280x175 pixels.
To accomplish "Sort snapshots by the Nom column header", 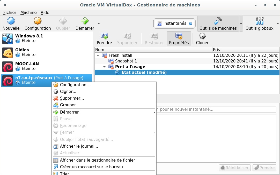I will [x=153, y=50].
